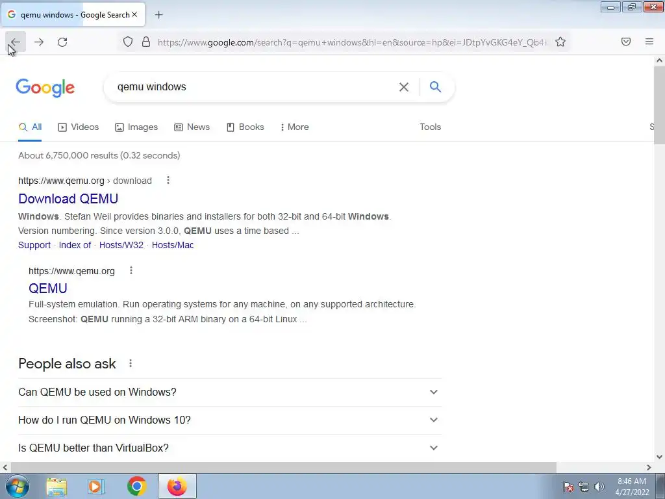Open the tracking protection shield icon

tap(128, 42)
